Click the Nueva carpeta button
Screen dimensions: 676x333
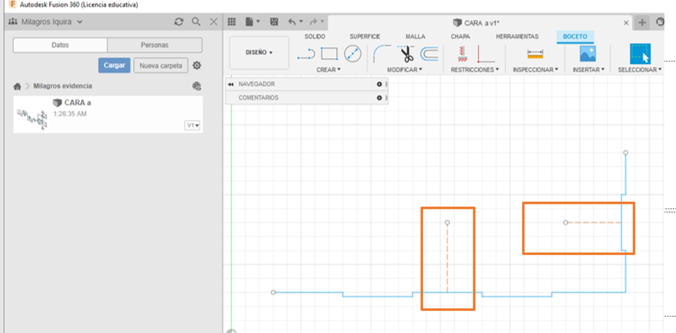pos(161,65)
